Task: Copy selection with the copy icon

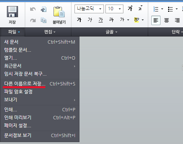Action: click(x=44, y=20)
